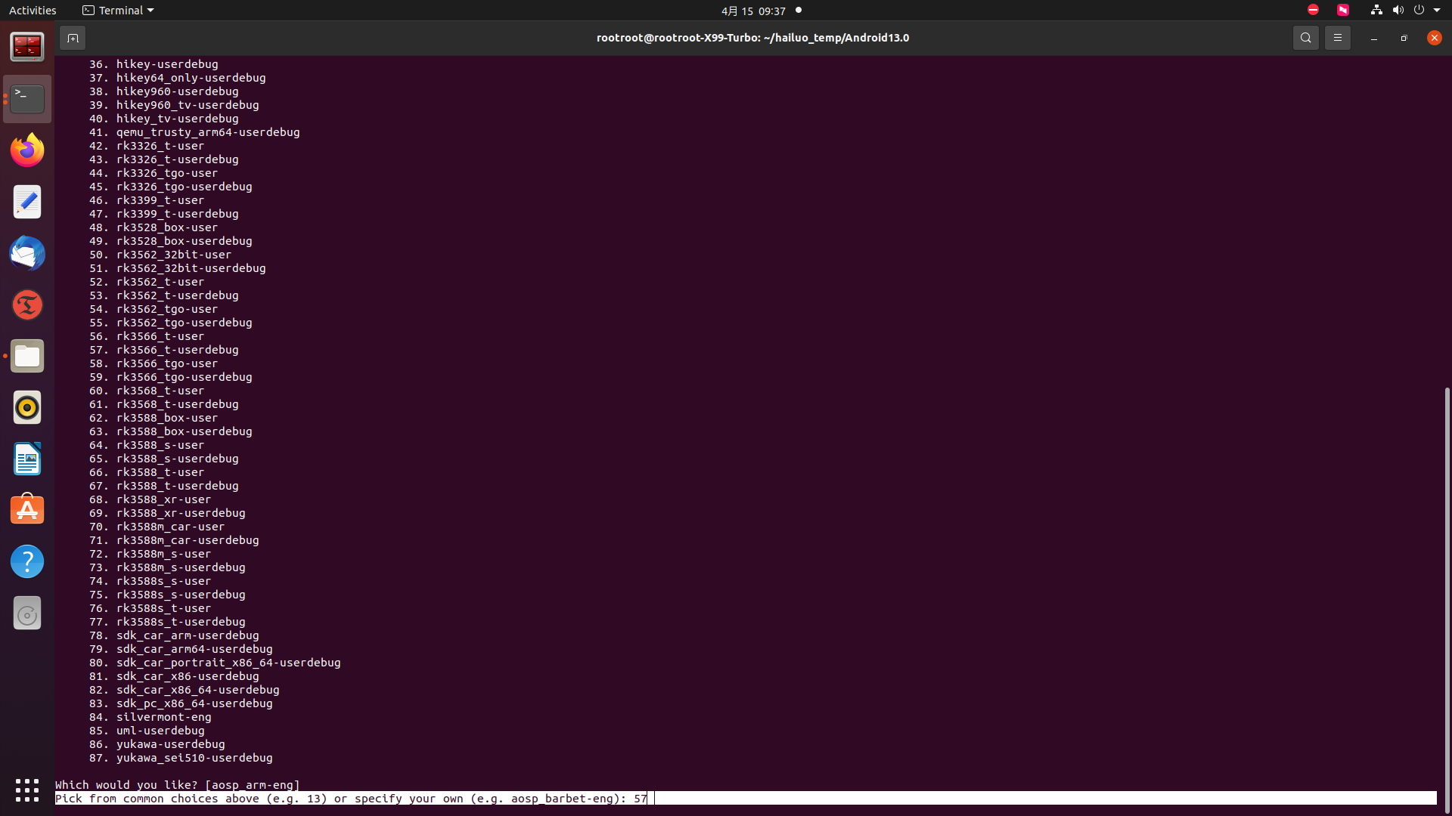1452x816 pixels.
Task: Click Activities in top bar
Action: 33,11
